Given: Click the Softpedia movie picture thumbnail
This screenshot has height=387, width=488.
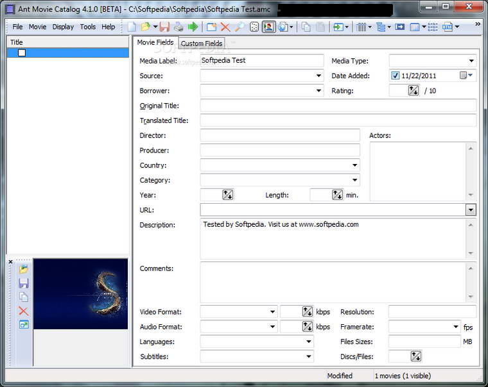Looking at the screenshot, I should 81,294.
